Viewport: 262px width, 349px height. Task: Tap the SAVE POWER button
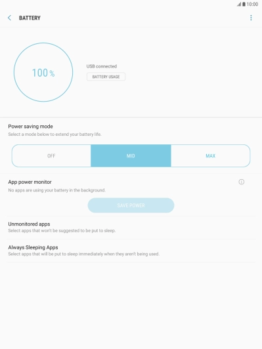(x=131, y=205)
